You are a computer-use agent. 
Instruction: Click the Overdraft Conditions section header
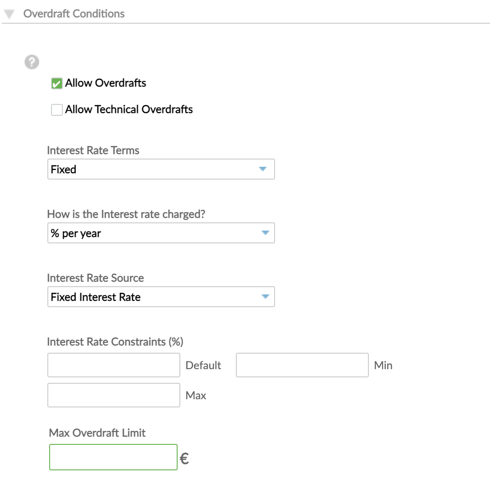coord(74,13)
